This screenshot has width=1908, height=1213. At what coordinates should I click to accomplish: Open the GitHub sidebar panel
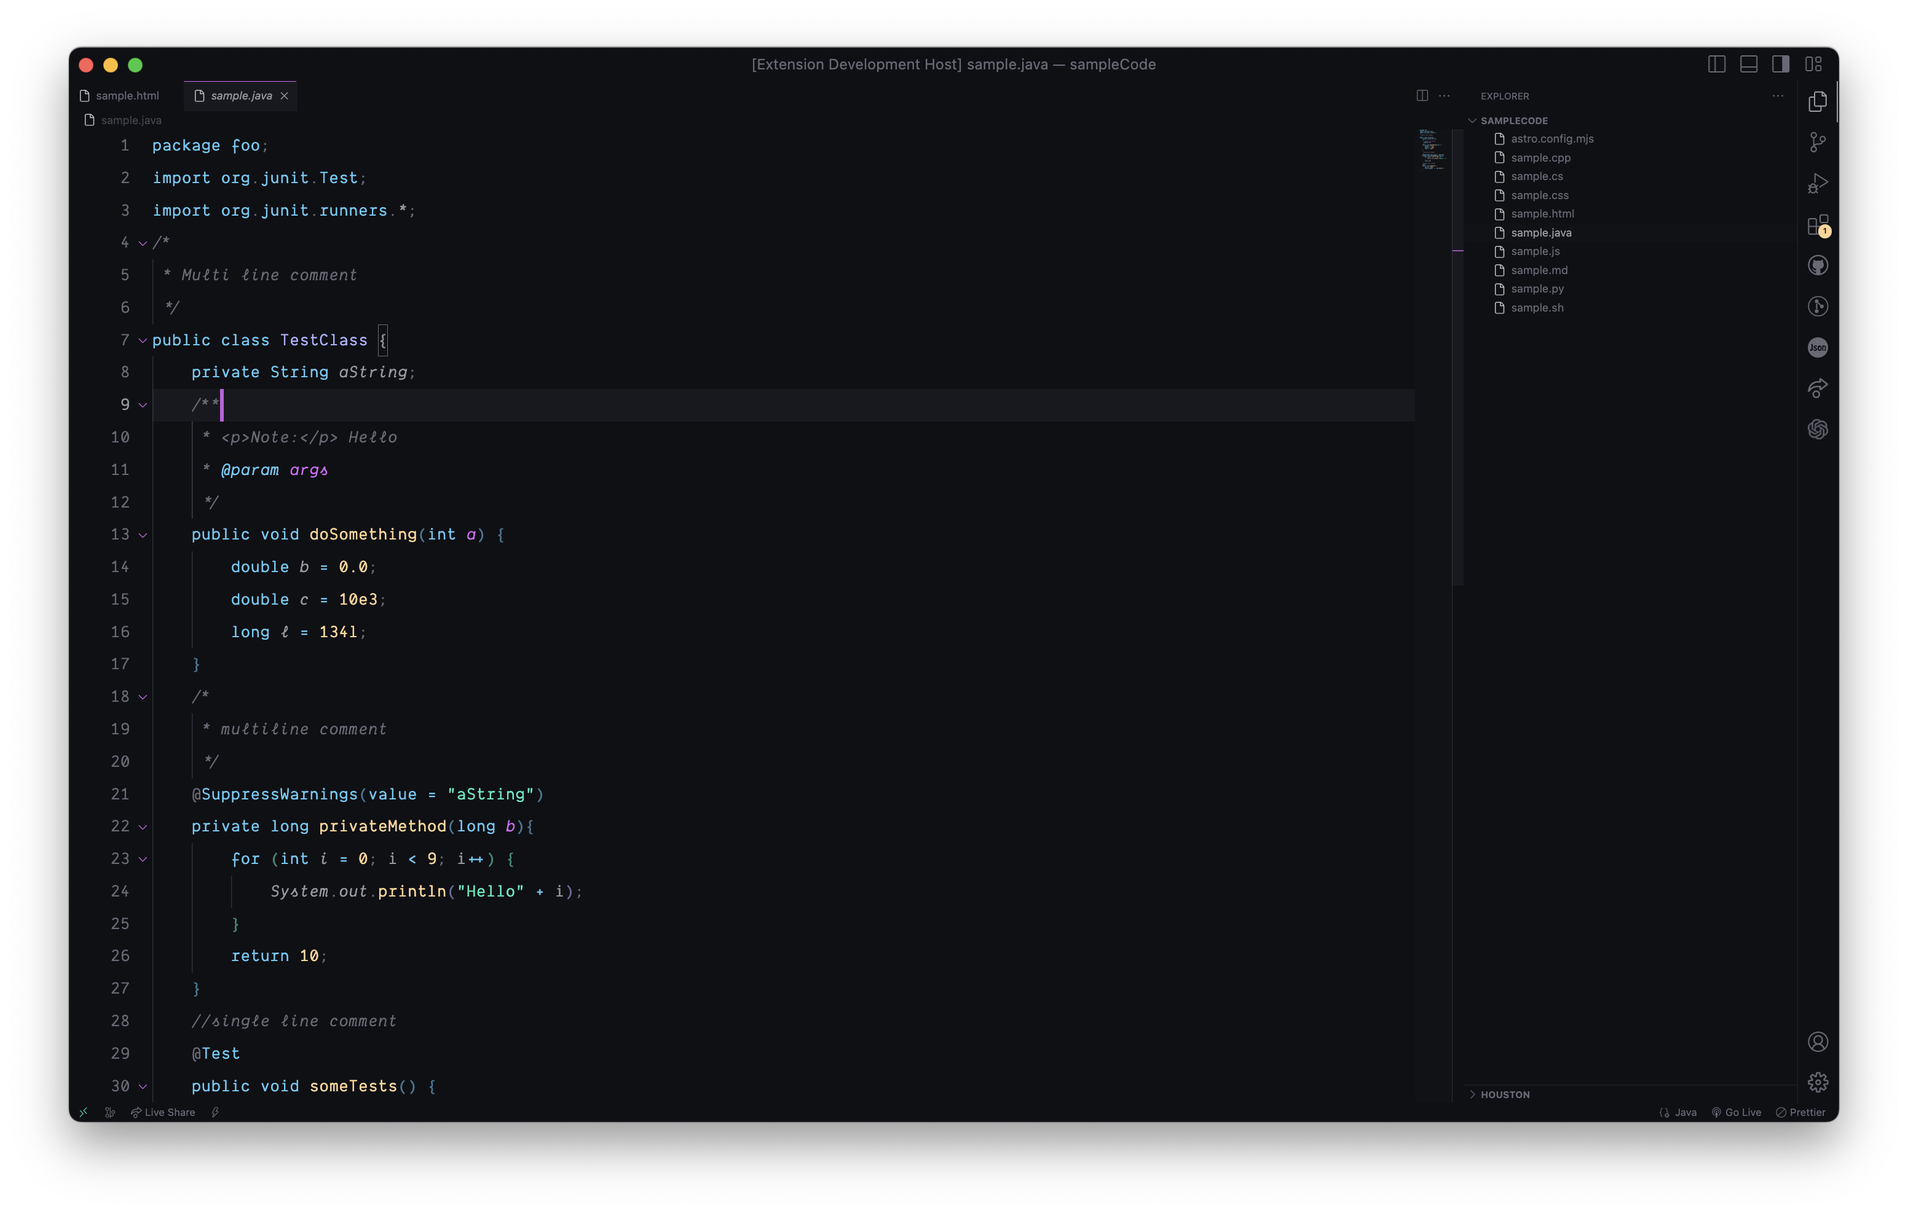click(x=1818, y=265)
